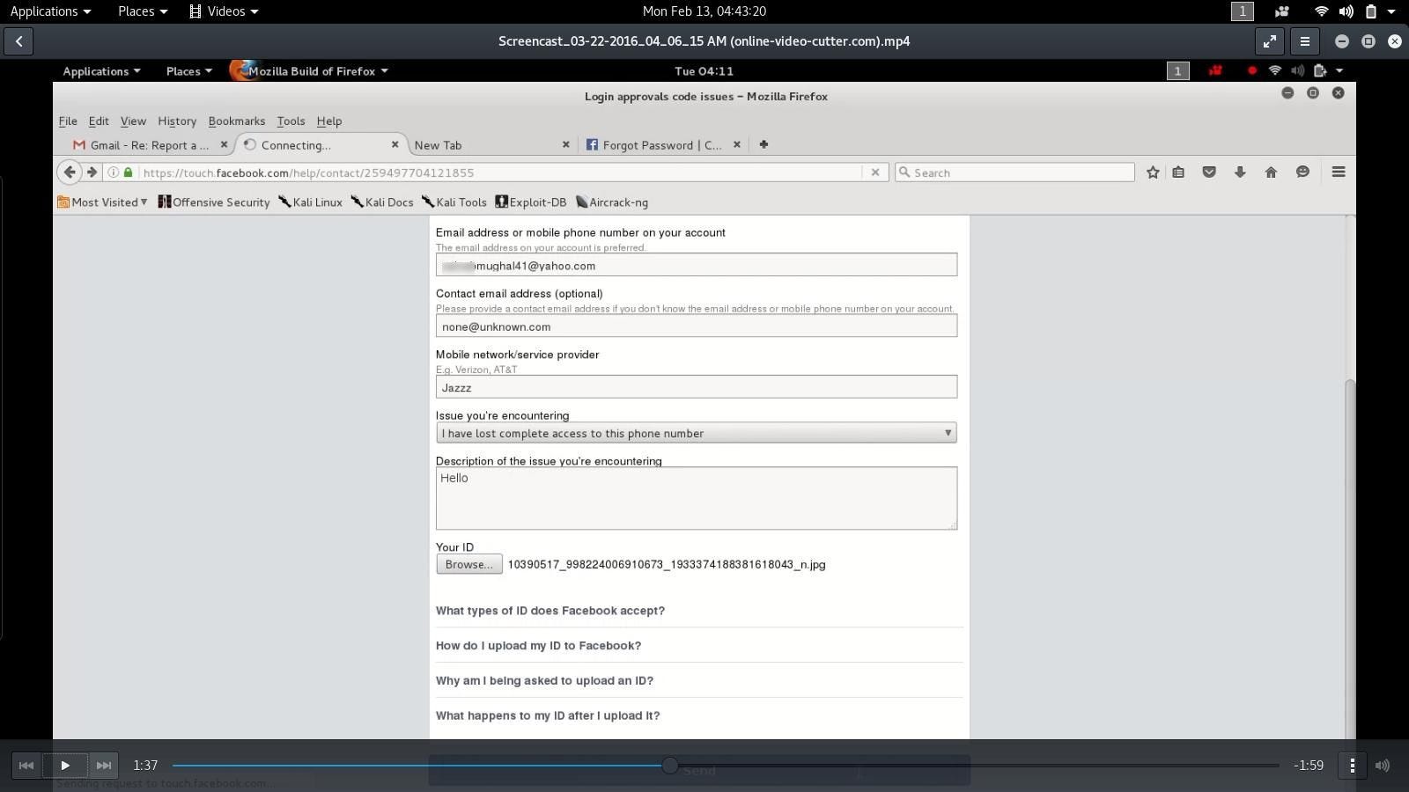Play the paused video
1409x792 pixels.
[x=65, y=766]
